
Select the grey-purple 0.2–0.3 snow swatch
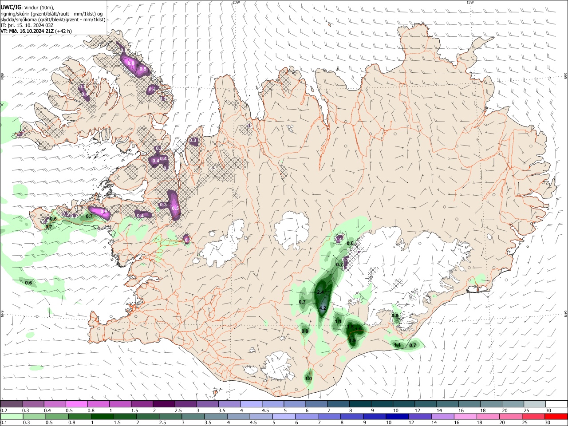pyautogui.click(x=11, y=404)
